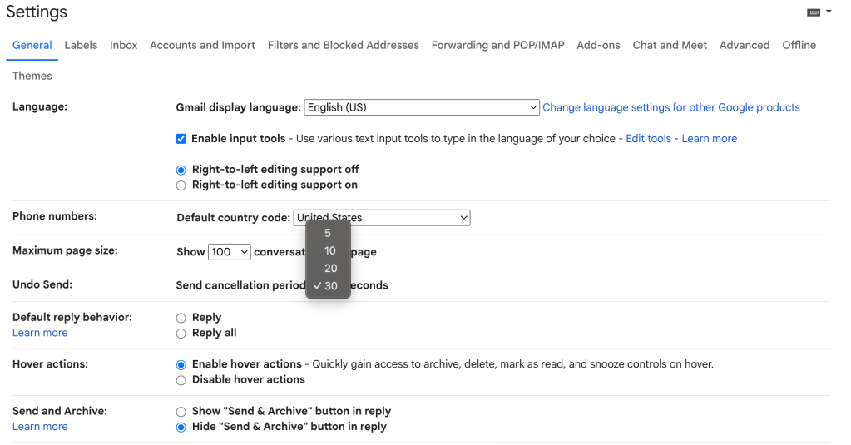The width and height of the screenshot is (851, 445).
Task: Choose 5 seconds in the cancellation list
Action: tap(328, 233)
